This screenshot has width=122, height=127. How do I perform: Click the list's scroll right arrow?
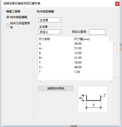pos(110,82)
